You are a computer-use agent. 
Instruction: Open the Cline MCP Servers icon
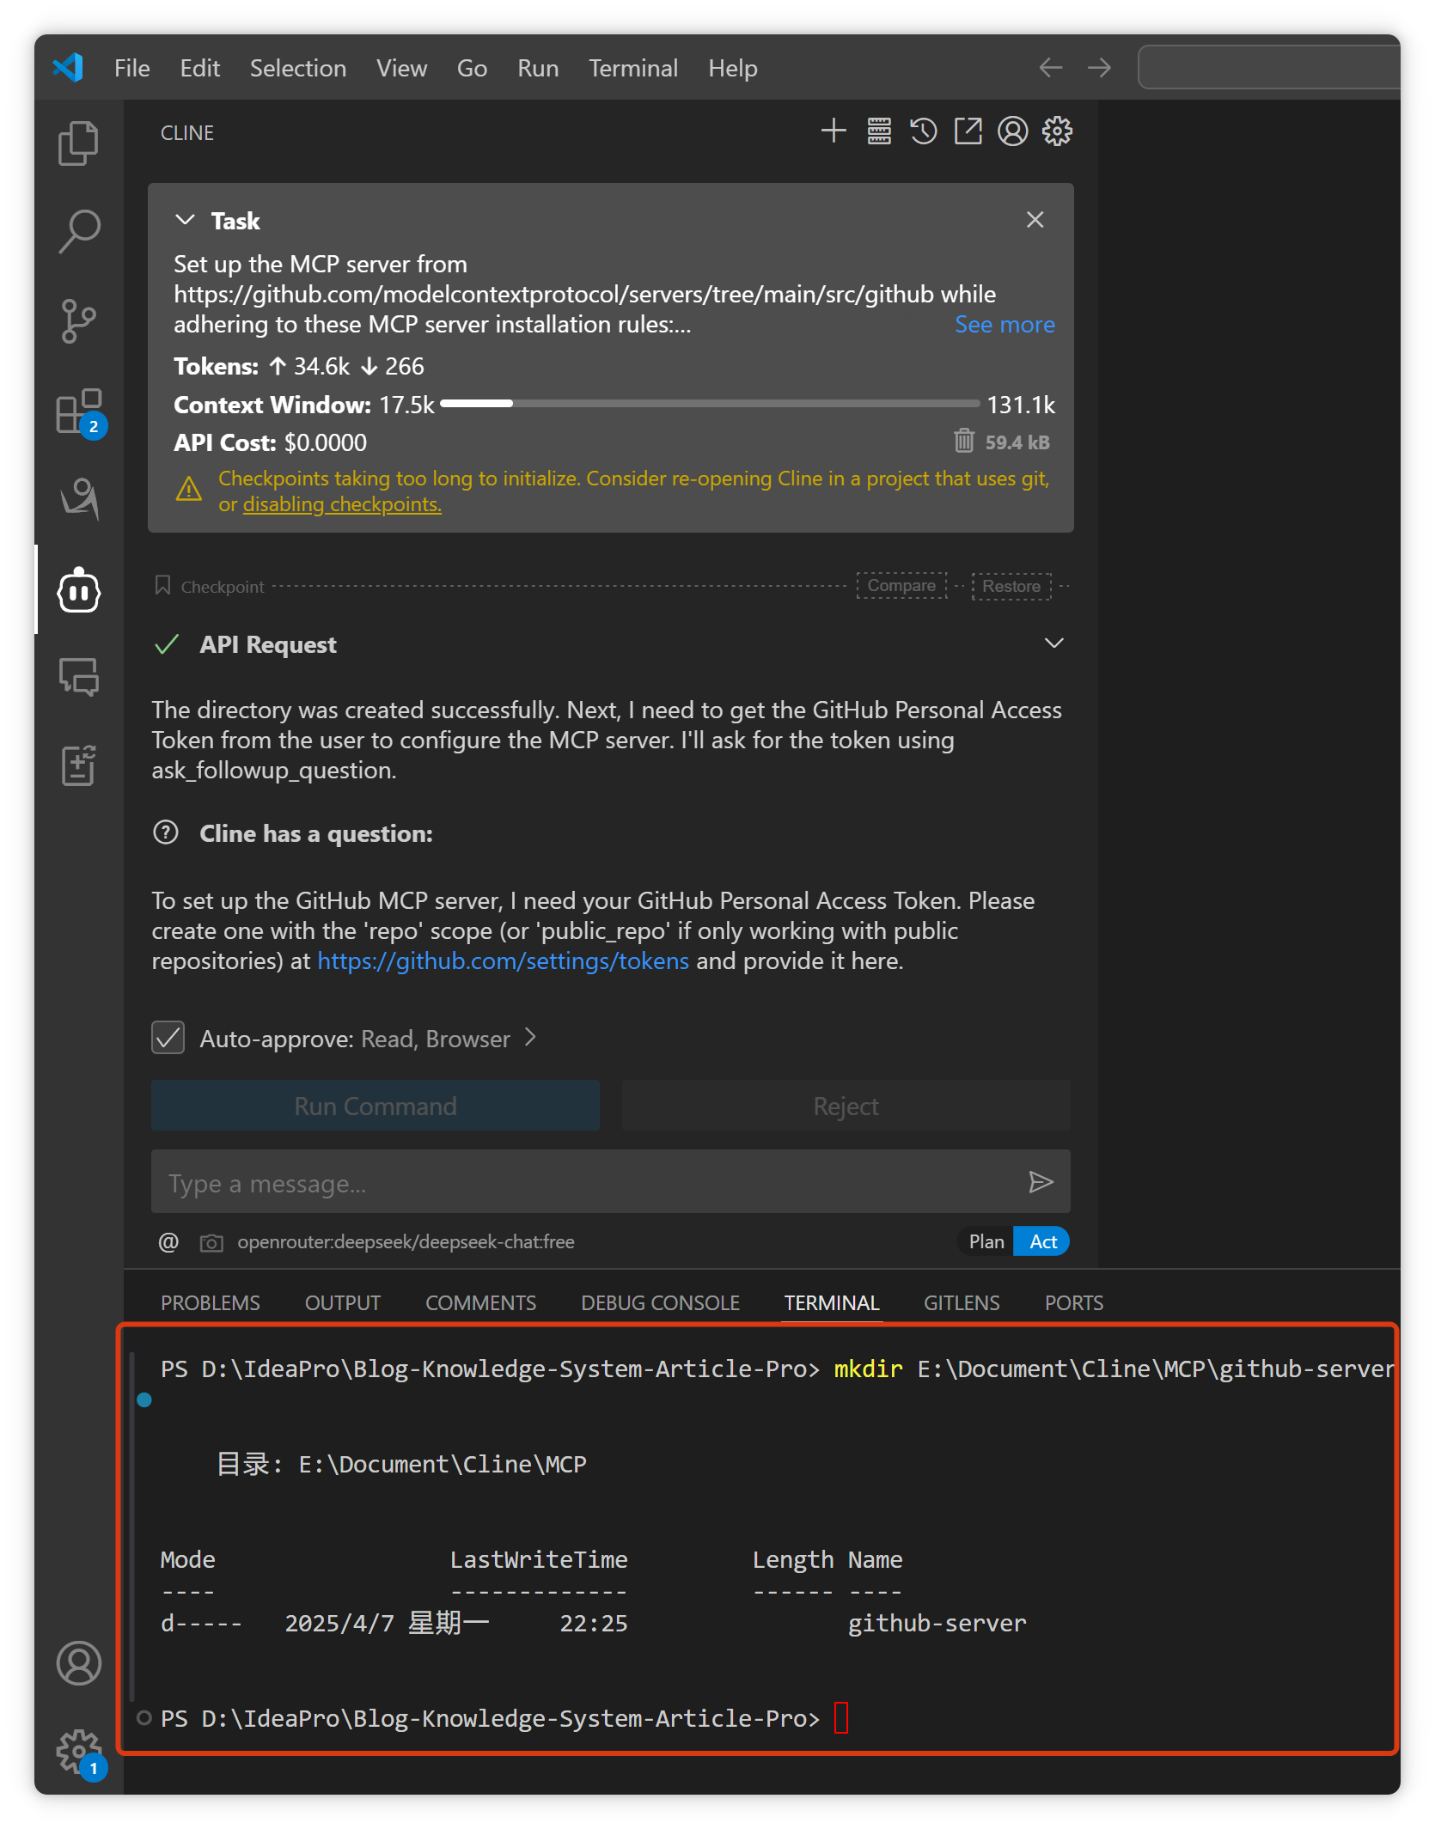click(x=878, y=131)
